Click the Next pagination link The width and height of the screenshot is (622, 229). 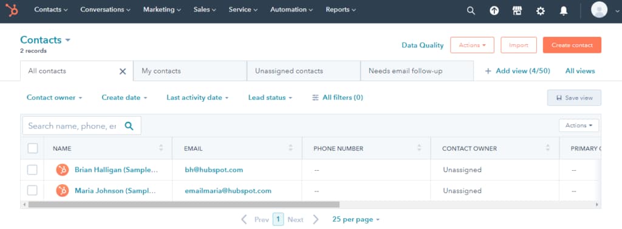pyautogui.click(x=296, y=219)
